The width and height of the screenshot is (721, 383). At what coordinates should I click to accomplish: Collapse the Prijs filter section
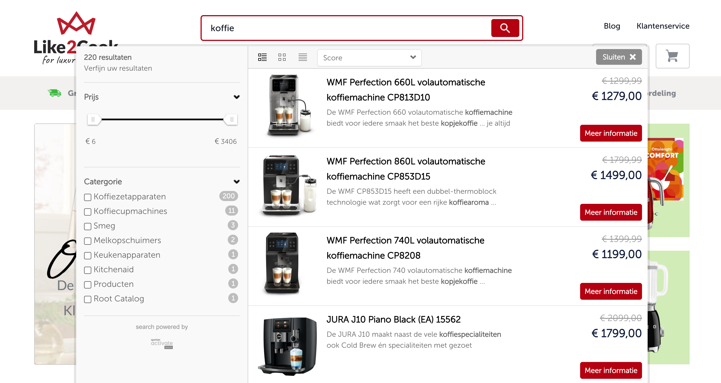point(236,97)
